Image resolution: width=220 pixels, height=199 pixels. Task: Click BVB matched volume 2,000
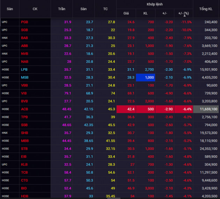(149, 101)
